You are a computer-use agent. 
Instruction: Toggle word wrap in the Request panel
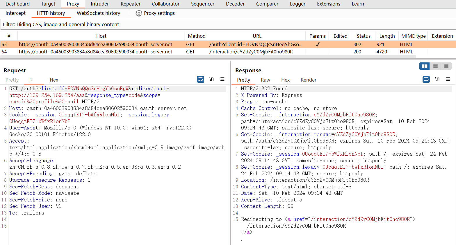(200, 79)
